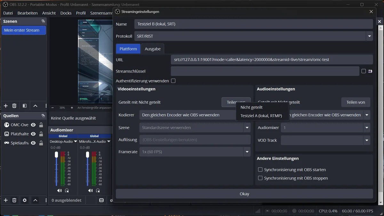The width and height of the screenshot is (384, 216).
Task: Undock the Quellen panel via its float icon
Action: [x=43, y=116]
